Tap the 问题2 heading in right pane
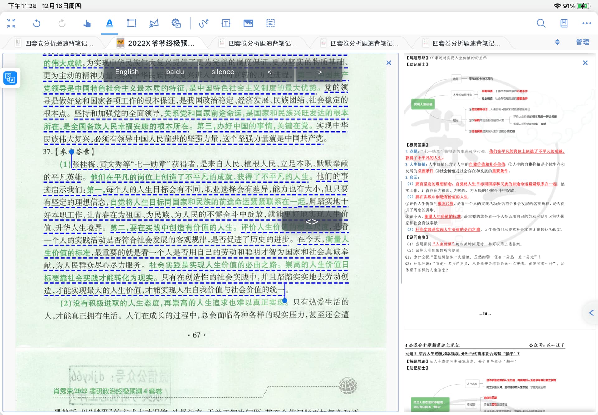This screenshot has width=598, height=415. pyautogui.click(x=462, y=354)
